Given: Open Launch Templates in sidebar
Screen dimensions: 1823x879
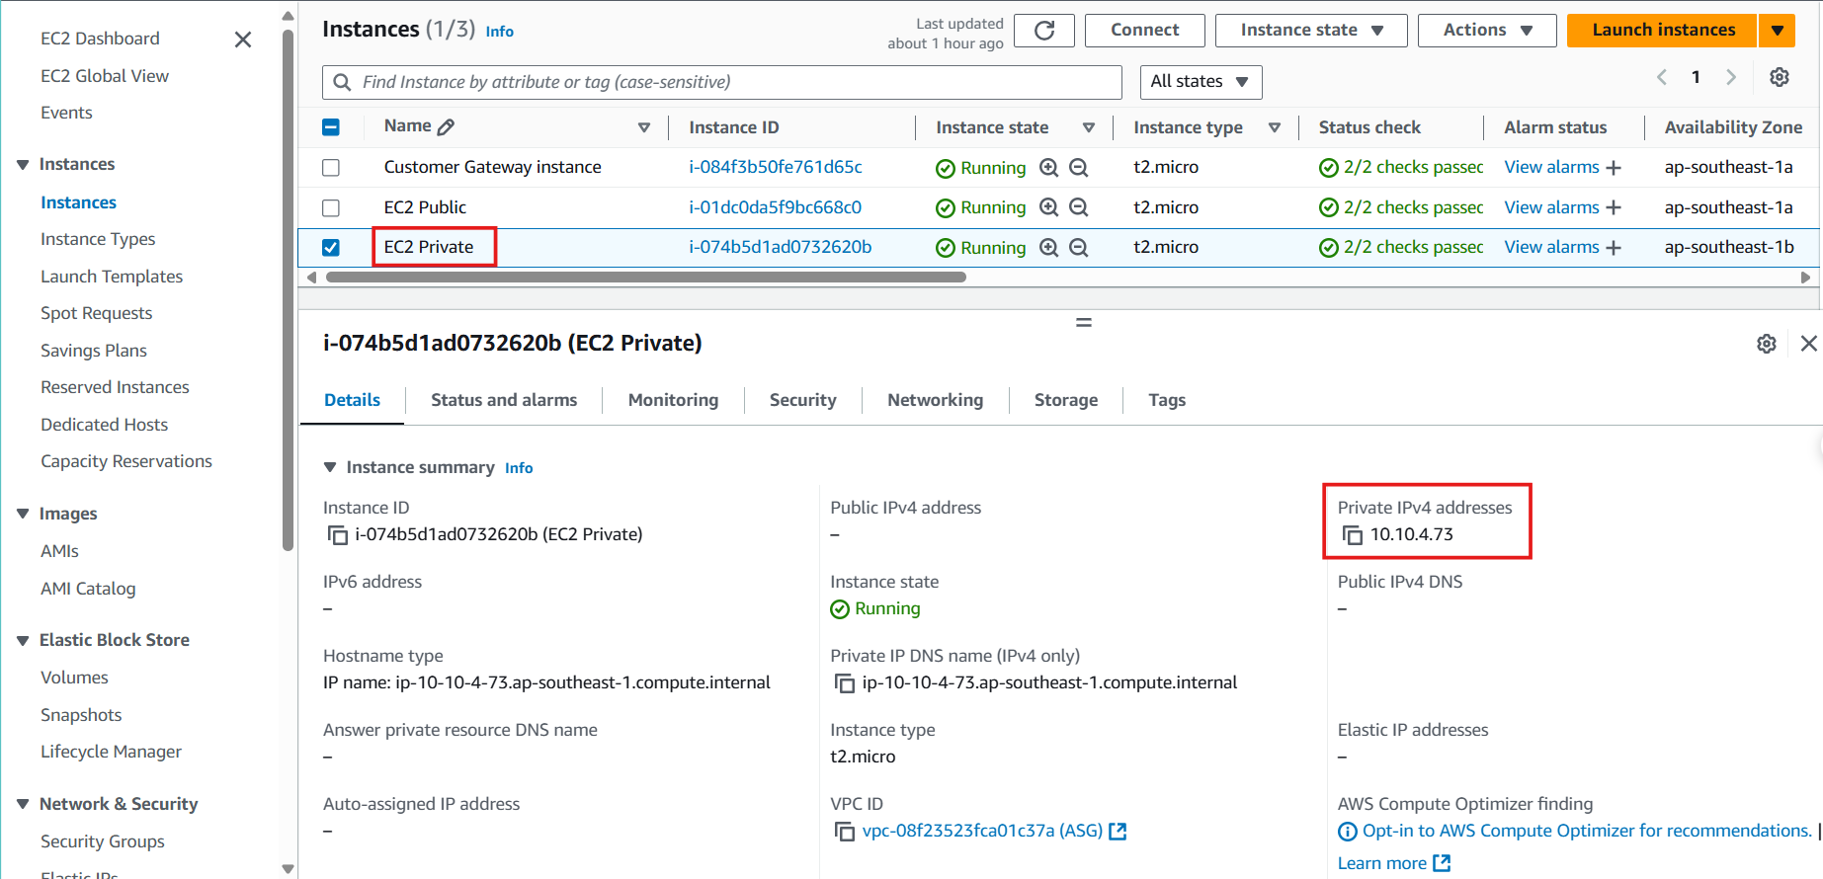Looking at the screenshot, I should [x=112, y=277].
